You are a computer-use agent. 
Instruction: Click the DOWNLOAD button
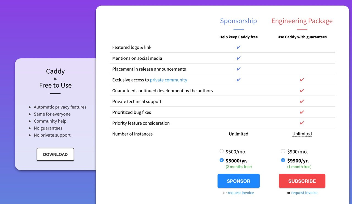55,154
